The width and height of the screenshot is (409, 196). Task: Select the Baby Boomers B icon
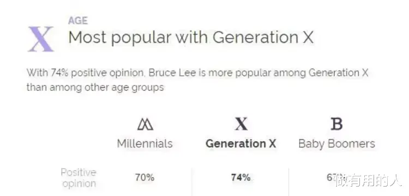click(336, 124)
